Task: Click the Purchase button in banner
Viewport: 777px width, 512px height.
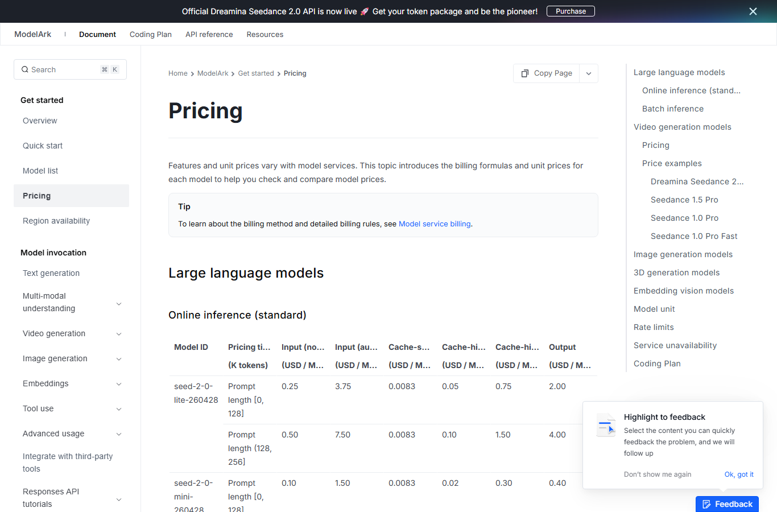Action: 571,11
